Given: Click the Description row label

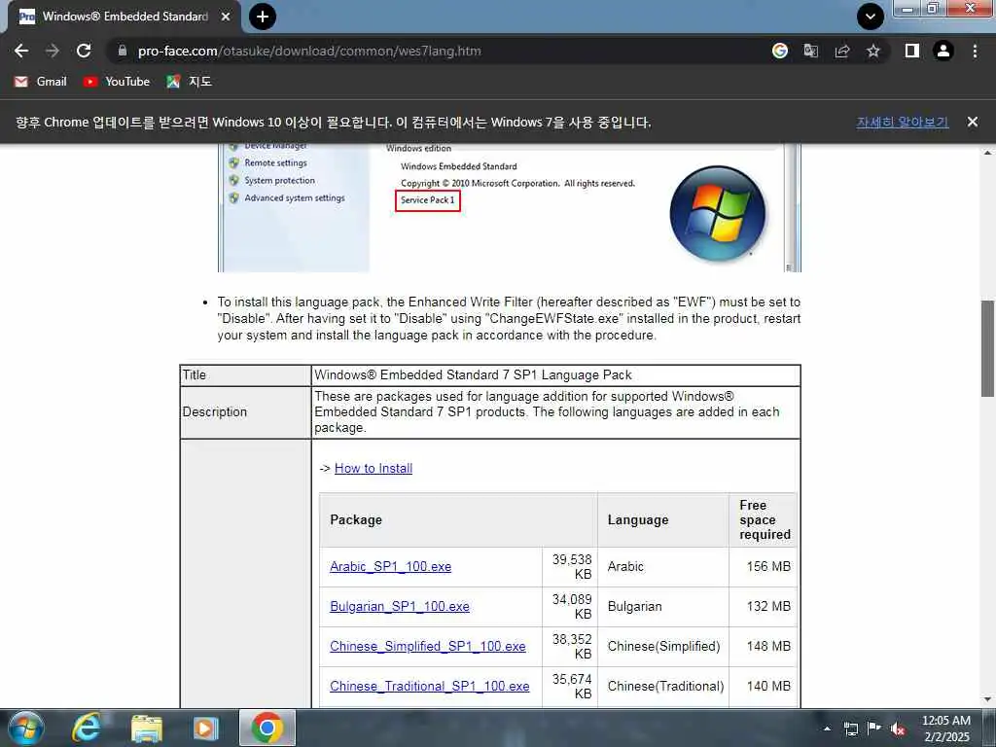Looking at the screenshot, I should coord(215,411).
